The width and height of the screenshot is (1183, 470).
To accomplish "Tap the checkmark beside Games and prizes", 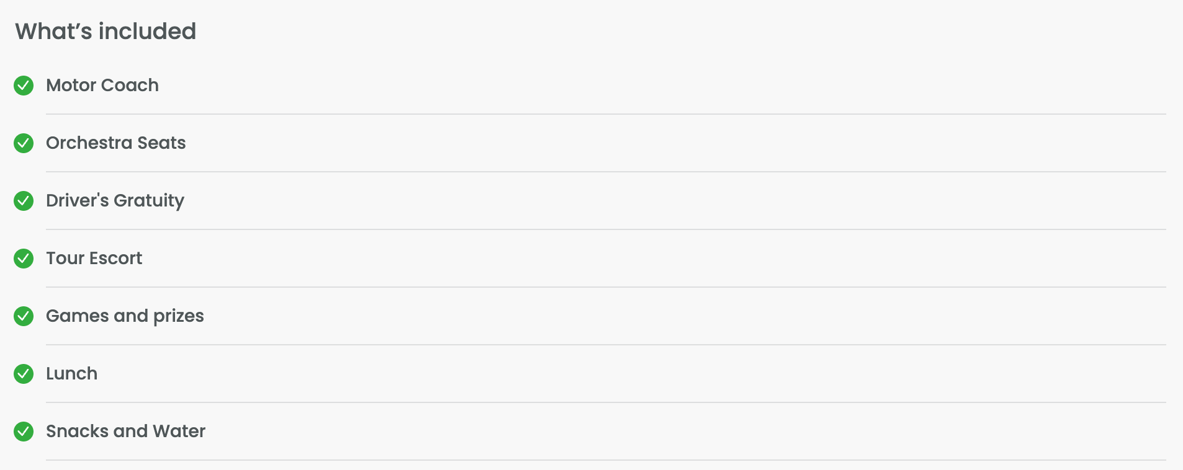I will tap(24, 316).
